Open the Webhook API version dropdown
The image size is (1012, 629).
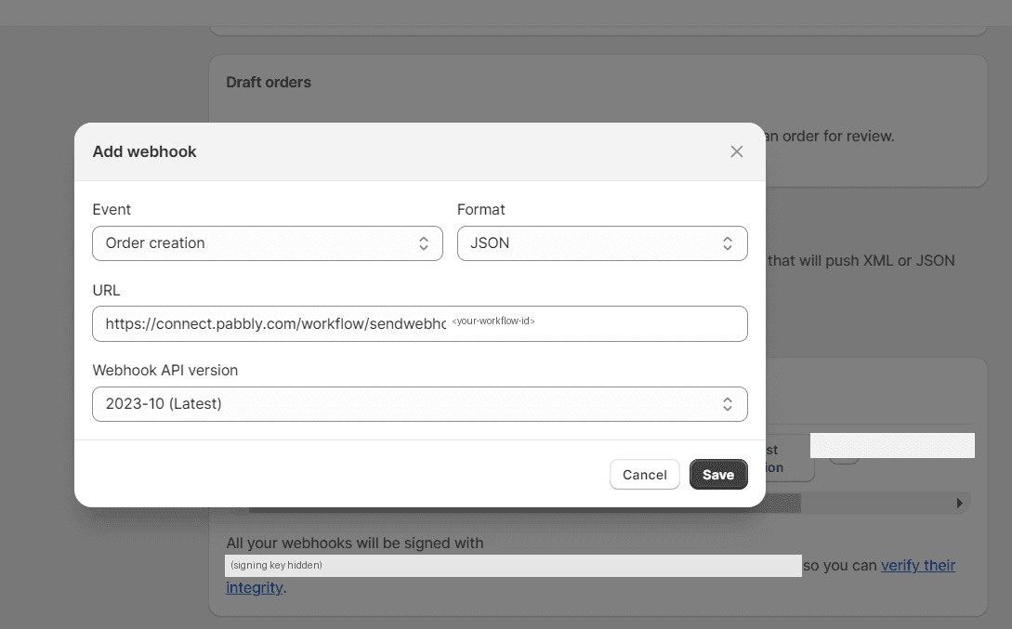(419, 404)
